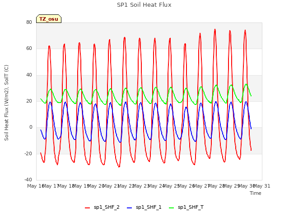Click the 60 y-axis tick label
Viewport: 289px width, 216px height.
click(x=29, y=49)
